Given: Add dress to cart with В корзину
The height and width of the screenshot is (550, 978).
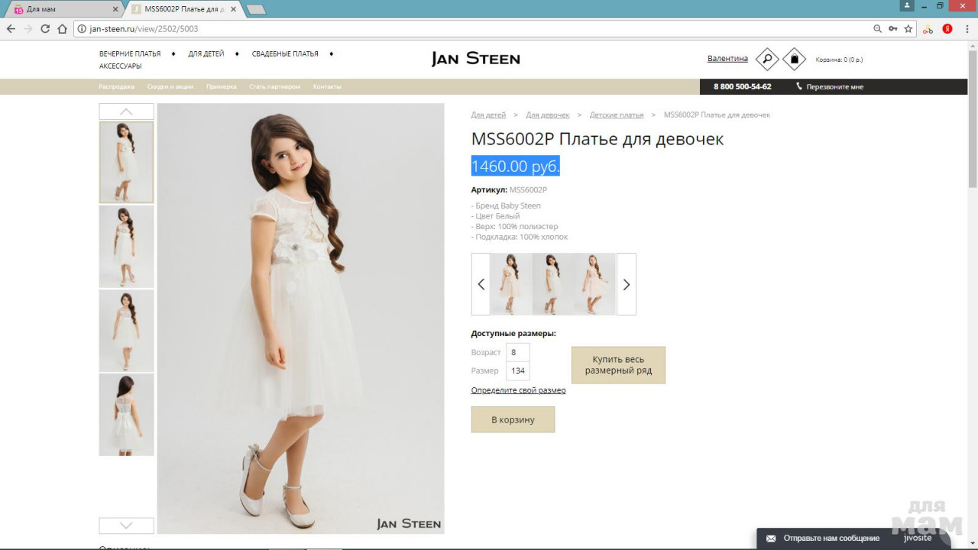Looking at the screenshot, I should [513, 419].
